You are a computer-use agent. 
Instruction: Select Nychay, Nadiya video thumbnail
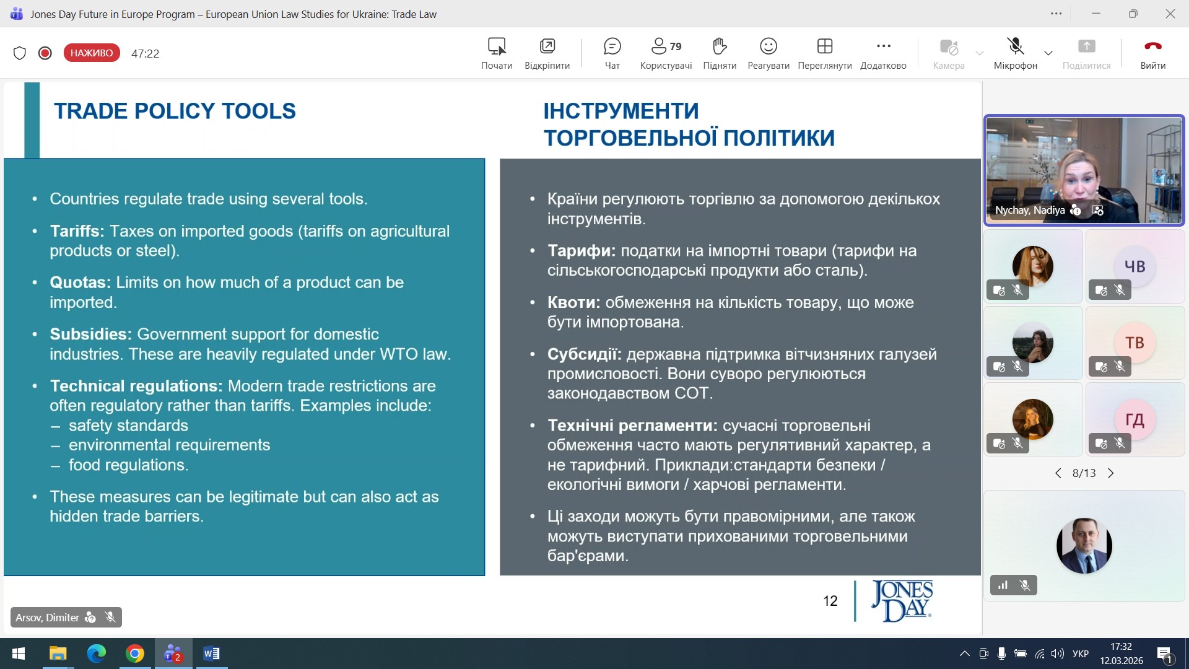[1084, 170]
